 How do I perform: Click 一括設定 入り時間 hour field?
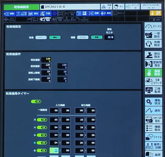coord(54,111)
